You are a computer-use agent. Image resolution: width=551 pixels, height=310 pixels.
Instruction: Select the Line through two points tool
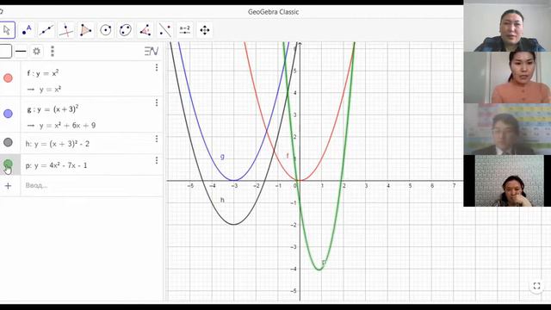pyautogui.click(x=46, y=30)
